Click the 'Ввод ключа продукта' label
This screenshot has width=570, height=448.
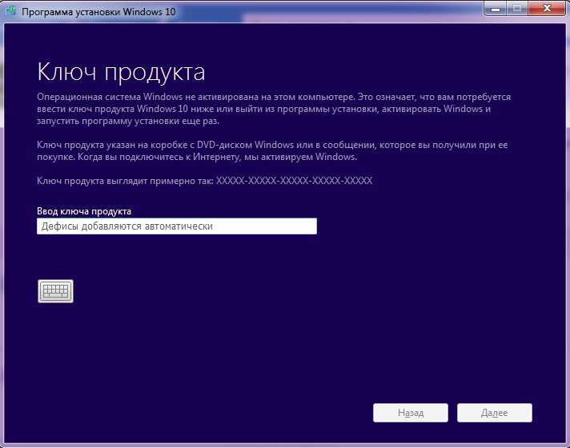pyautogui.click(x=84, y=211)
